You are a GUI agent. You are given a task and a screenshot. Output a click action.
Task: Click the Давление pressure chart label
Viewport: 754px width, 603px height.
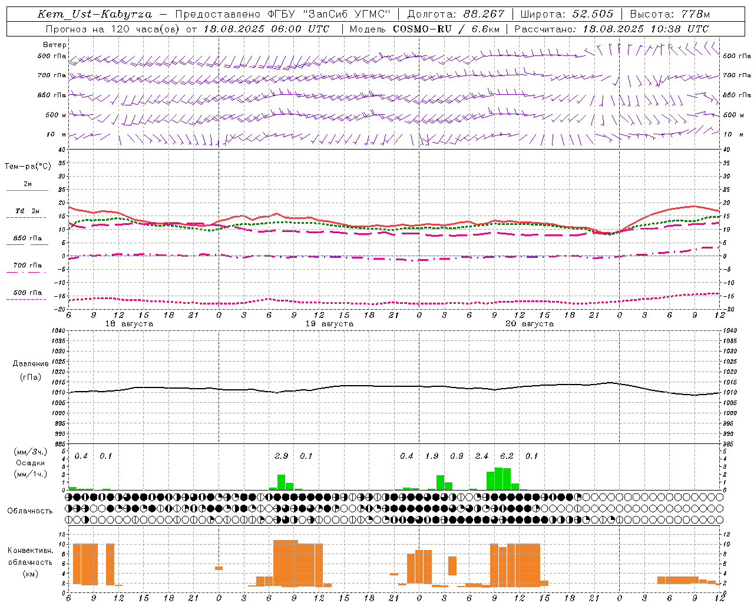(31, 364)
